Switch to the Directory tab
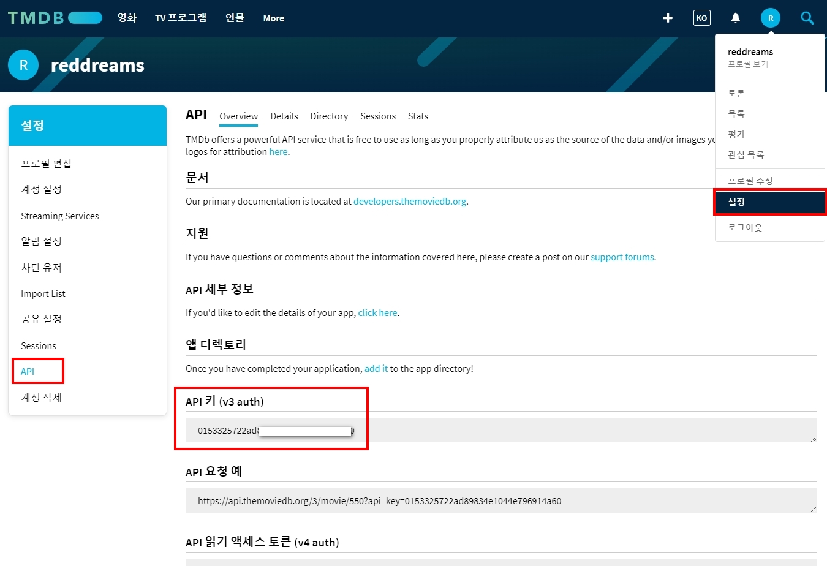Screen dimensions: 827x566 [x=329, y=116]
